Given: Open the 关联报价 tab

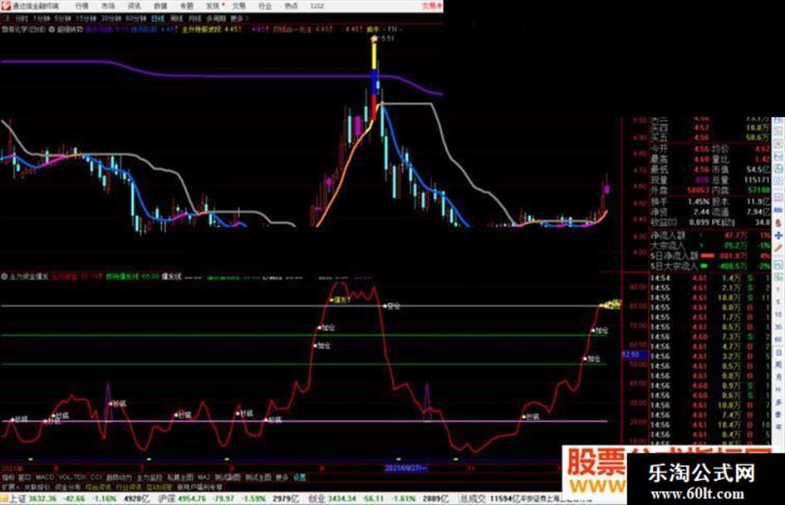Looking at the screenshot, I should tap(37, 487).
